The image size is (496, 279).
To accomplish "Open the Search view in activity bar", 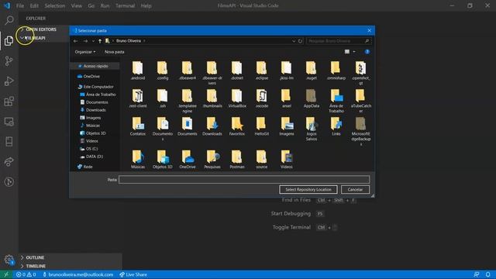I will [9, 20].
